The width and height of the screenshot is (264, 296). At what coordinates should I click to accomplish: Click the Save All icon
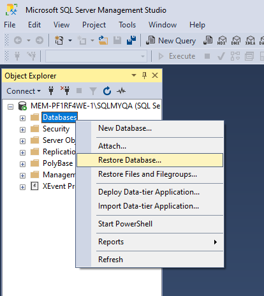click(131, 40)
